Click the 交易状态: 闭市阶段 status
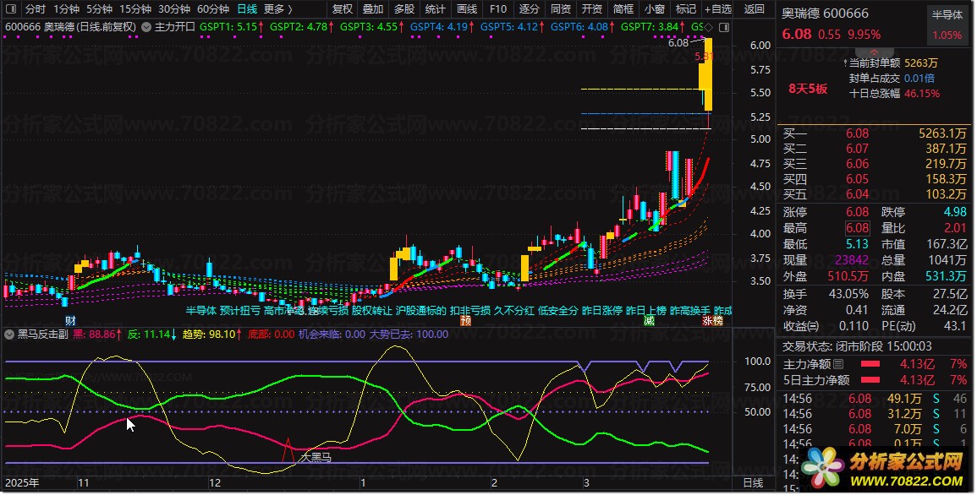The height and width of the screenshot is (495, 977). pyautogui.click(x=858, y=346)
